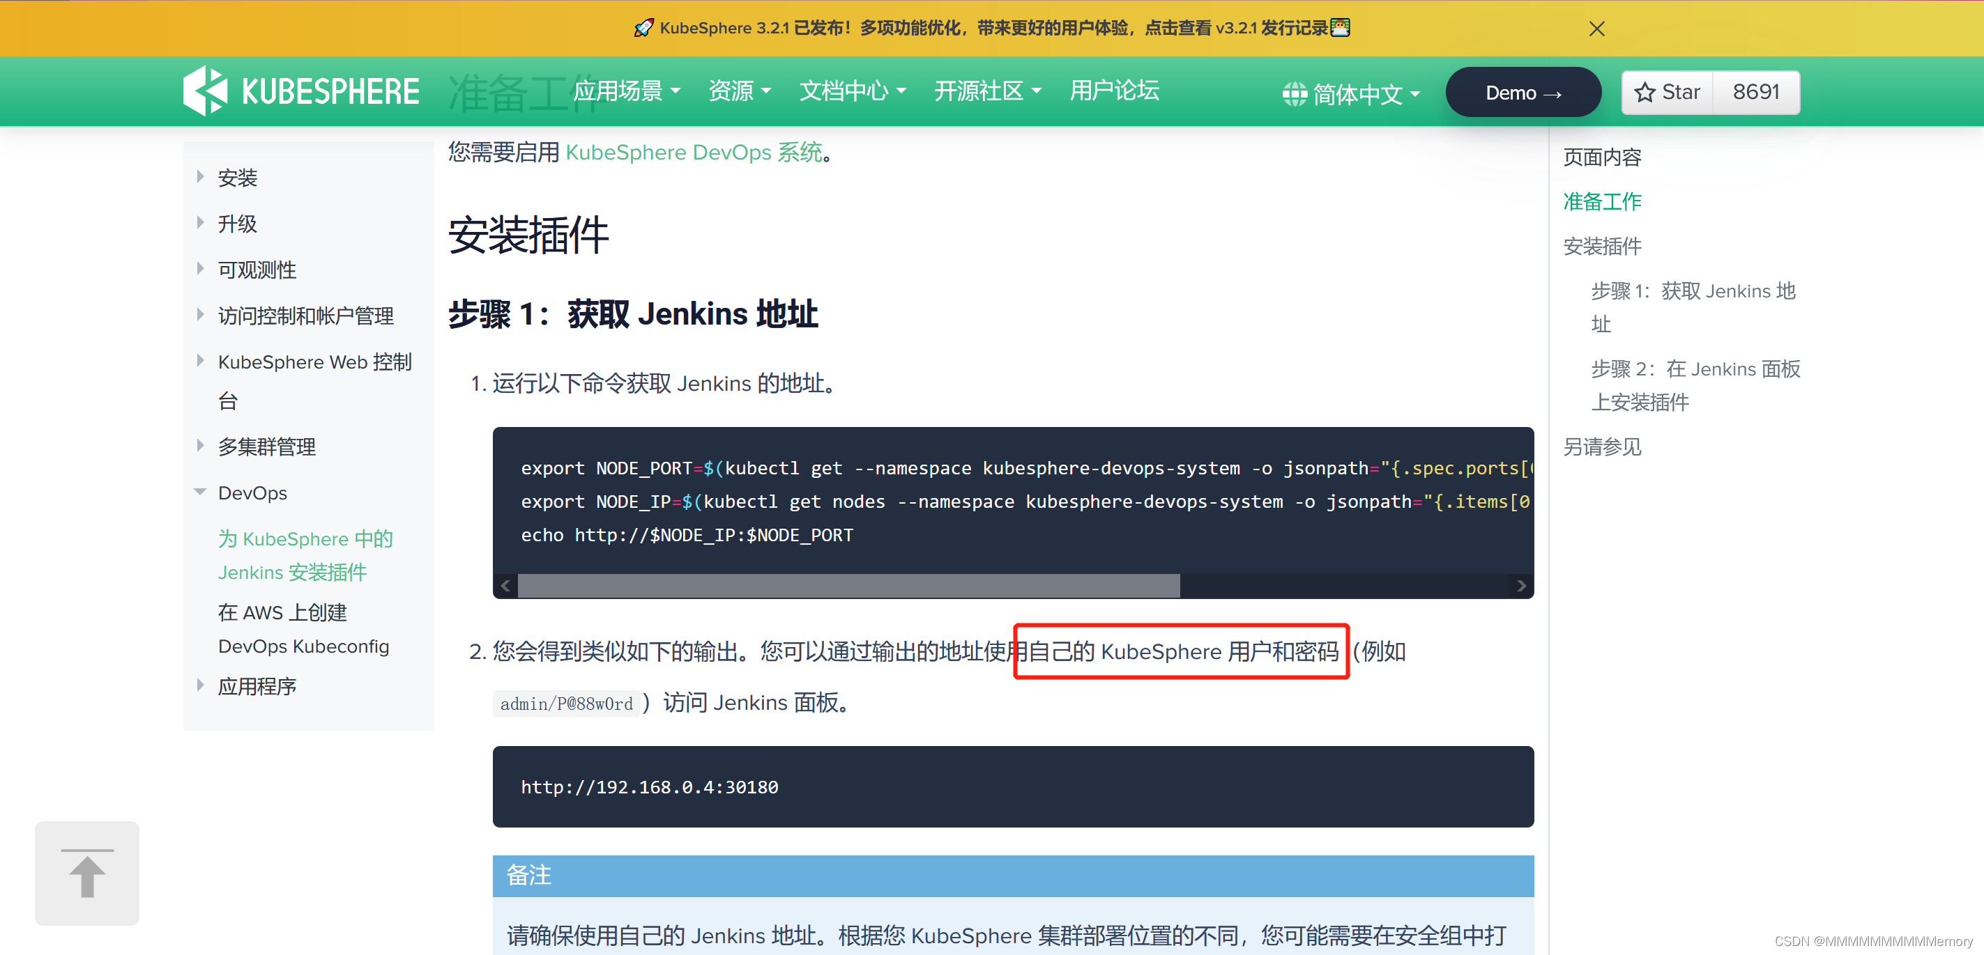Click the code block left scroll arrow
Viewport: 1984px width, 955px height.
(x=505, y=585)
